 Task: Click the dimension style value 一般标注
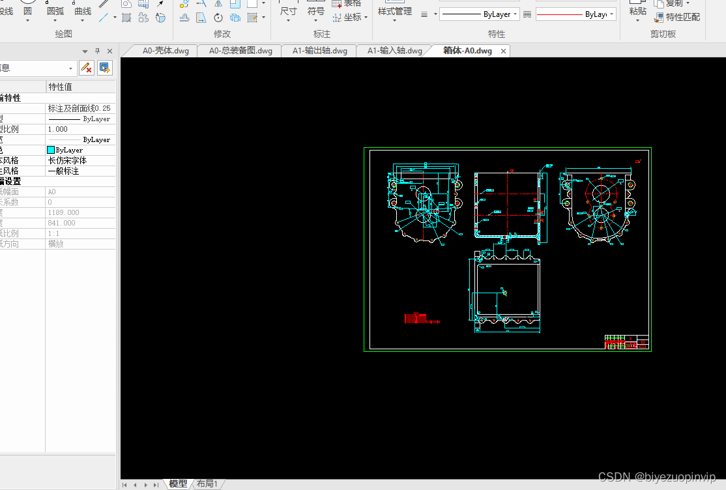pyautogui.click(x=81, y=171)
